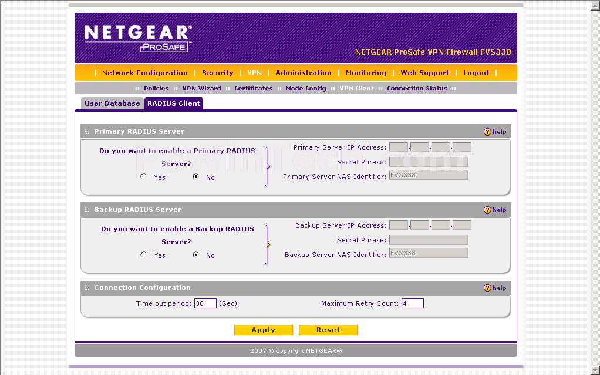Click the Time out period field

point(205,303)
